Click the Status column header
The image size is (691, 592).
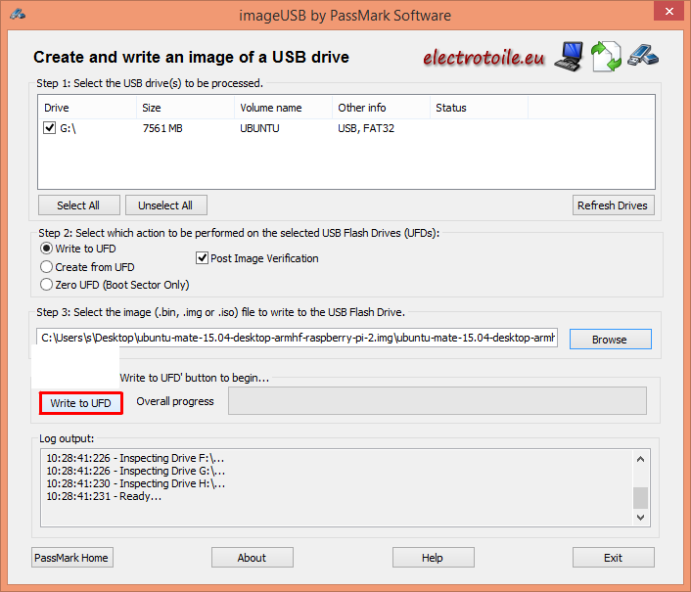pos(479,108)
